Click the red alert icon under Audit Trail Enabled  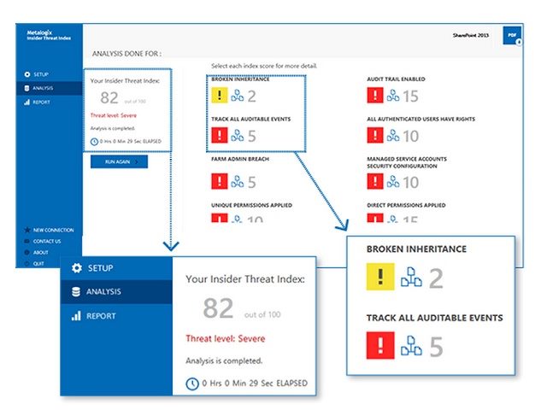375,95
